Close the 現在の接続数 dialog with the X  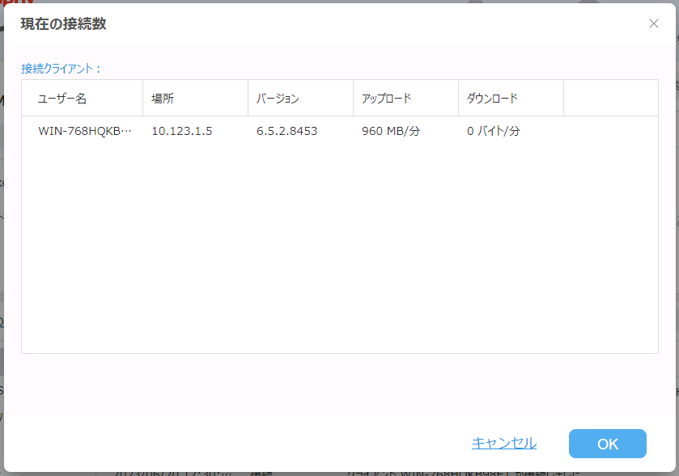click(654, 23)
